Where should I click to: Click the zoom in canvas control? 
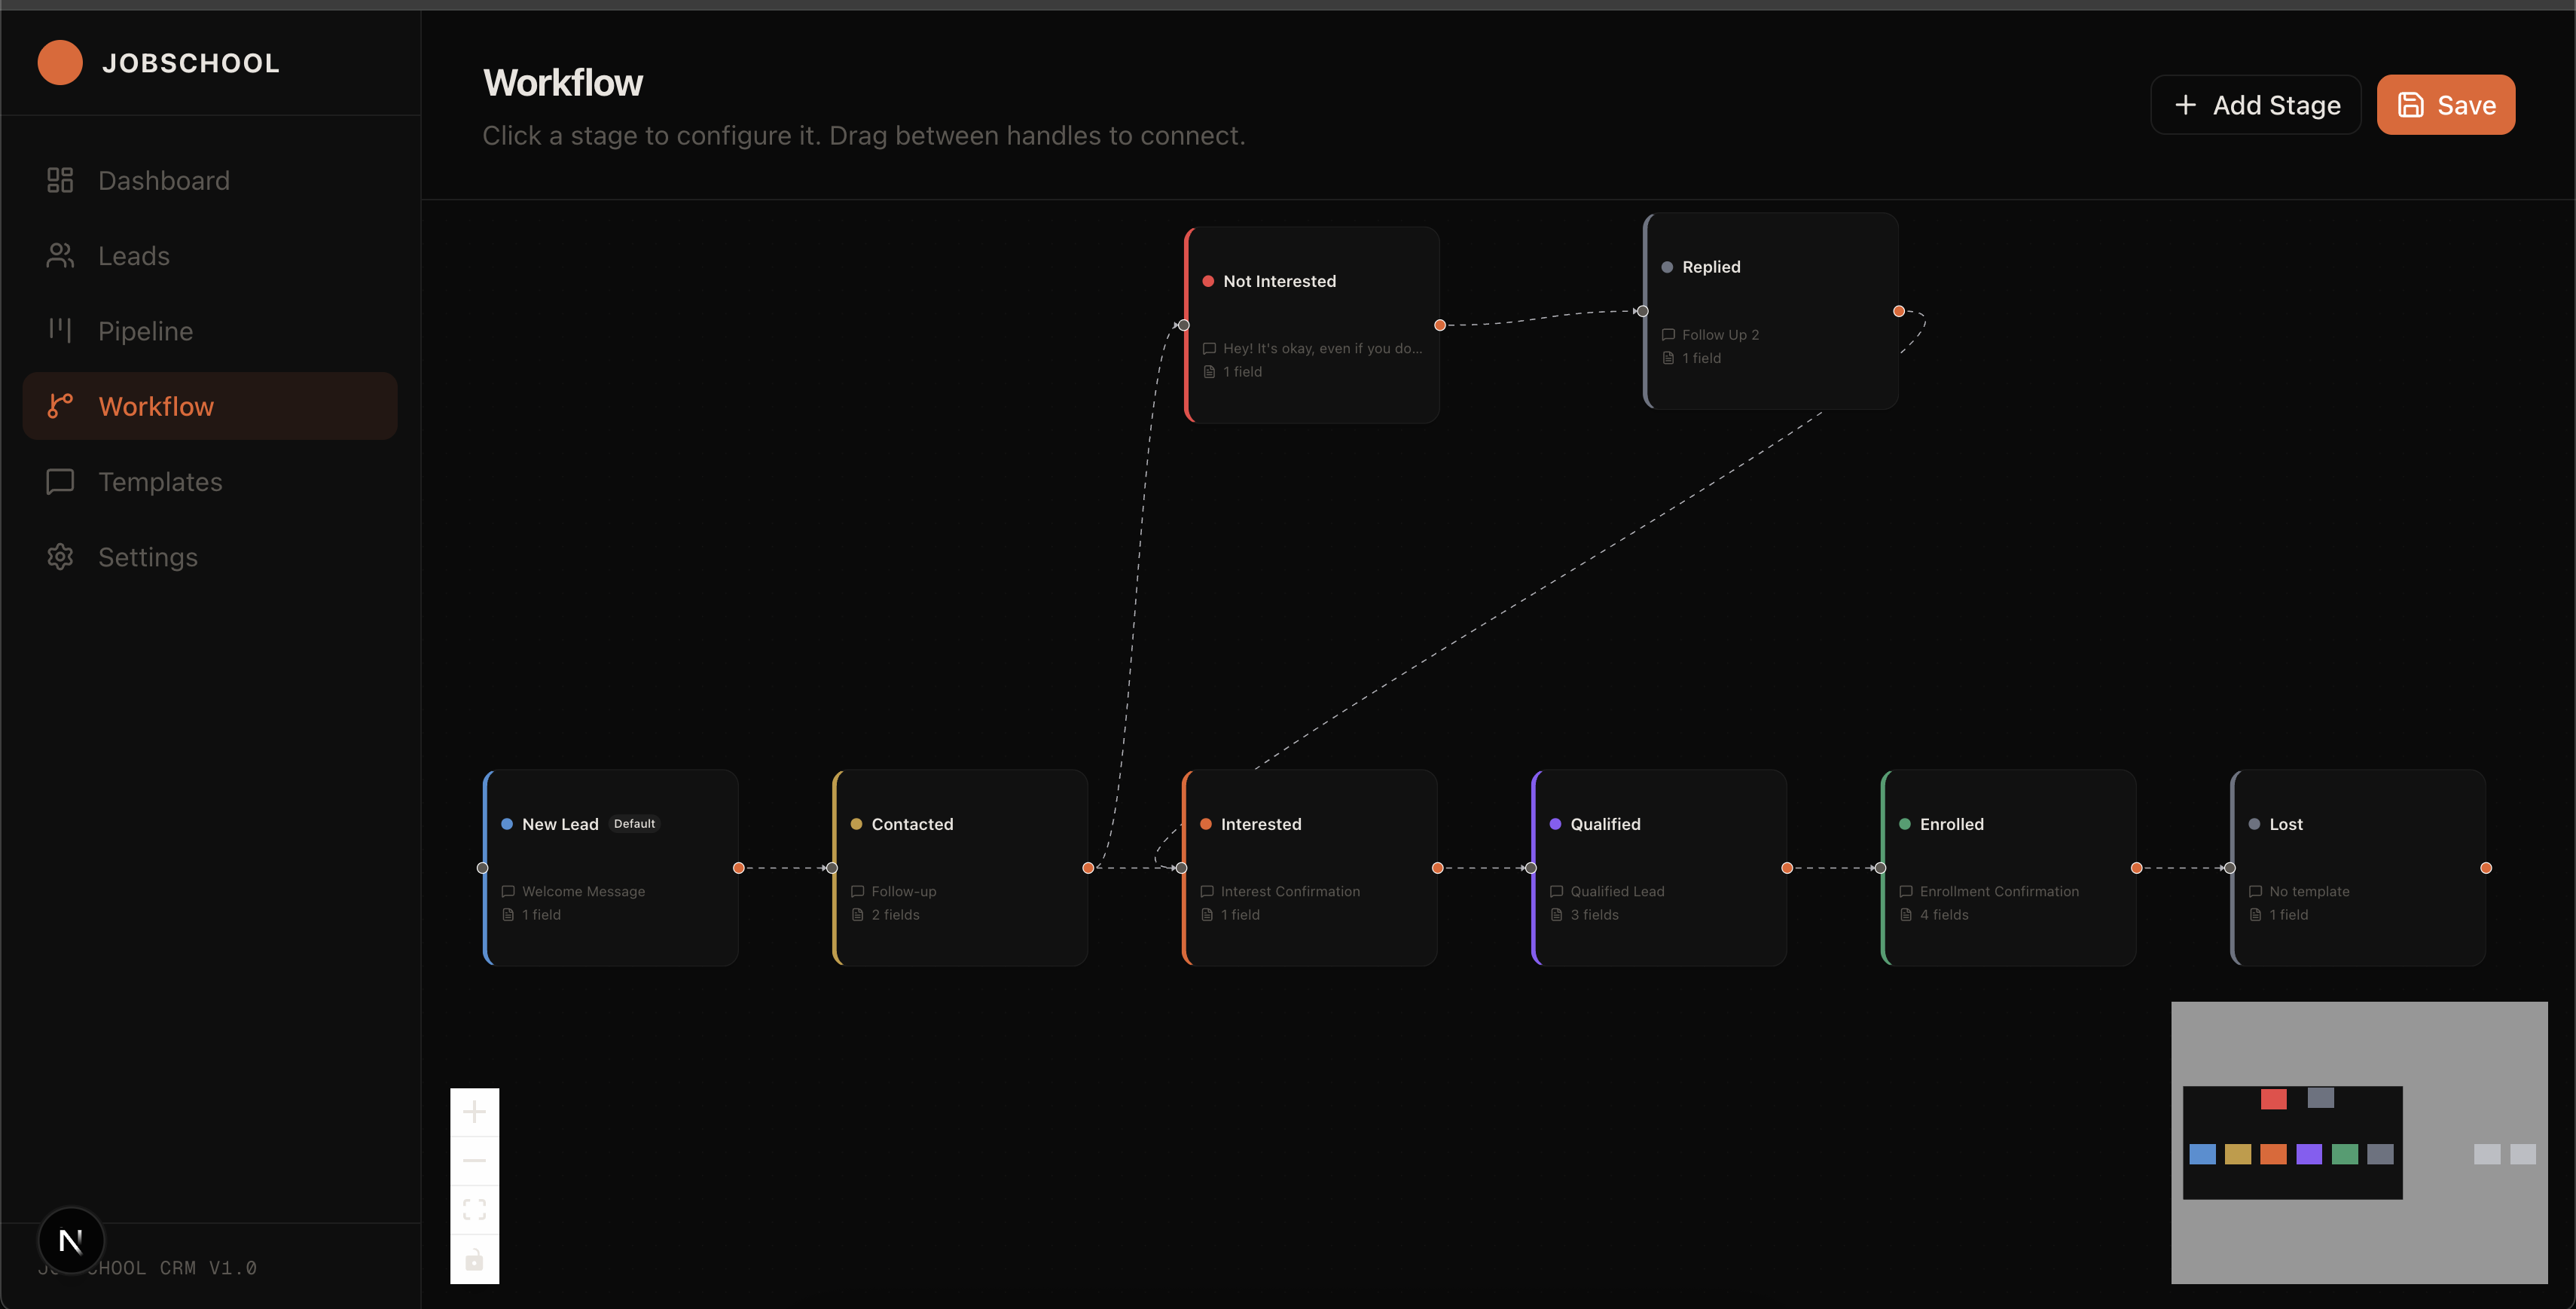[x=474, y=1112]
